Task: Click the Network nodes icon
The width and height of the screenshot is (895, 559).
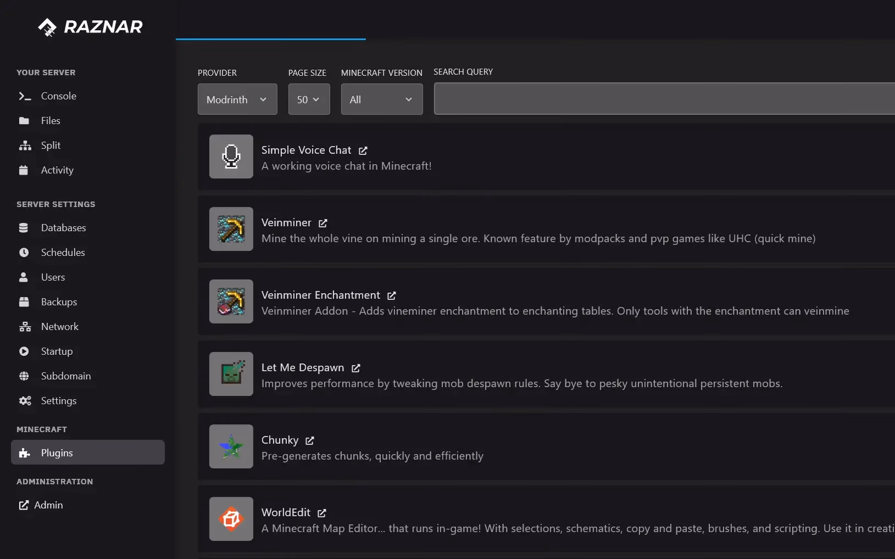Action: click(x=25, y=327)
